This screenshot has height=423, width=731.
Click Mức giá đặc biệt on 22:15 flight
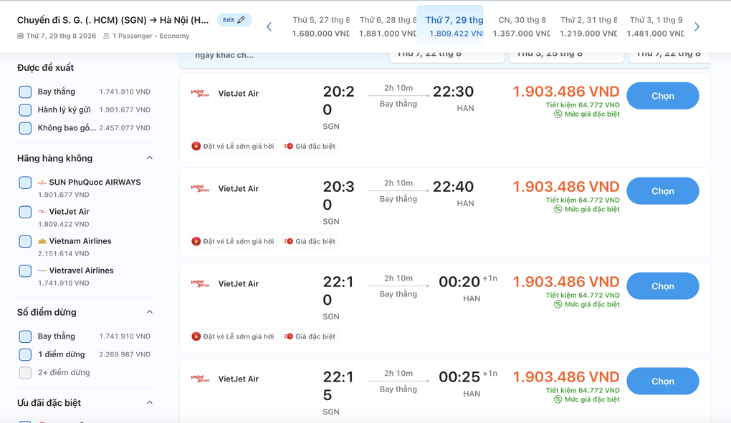(x=586, y=399)
